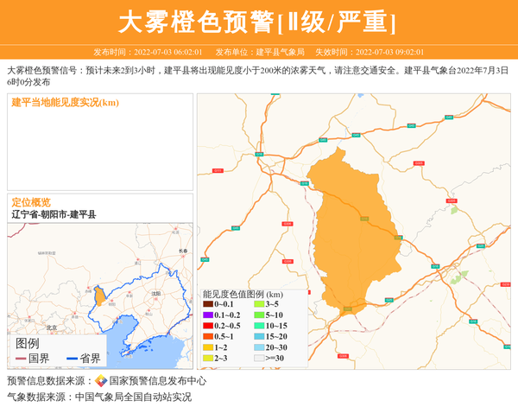
Task: Click the 15~20 blue legend swatch
Action: click(x=259, y=337)
